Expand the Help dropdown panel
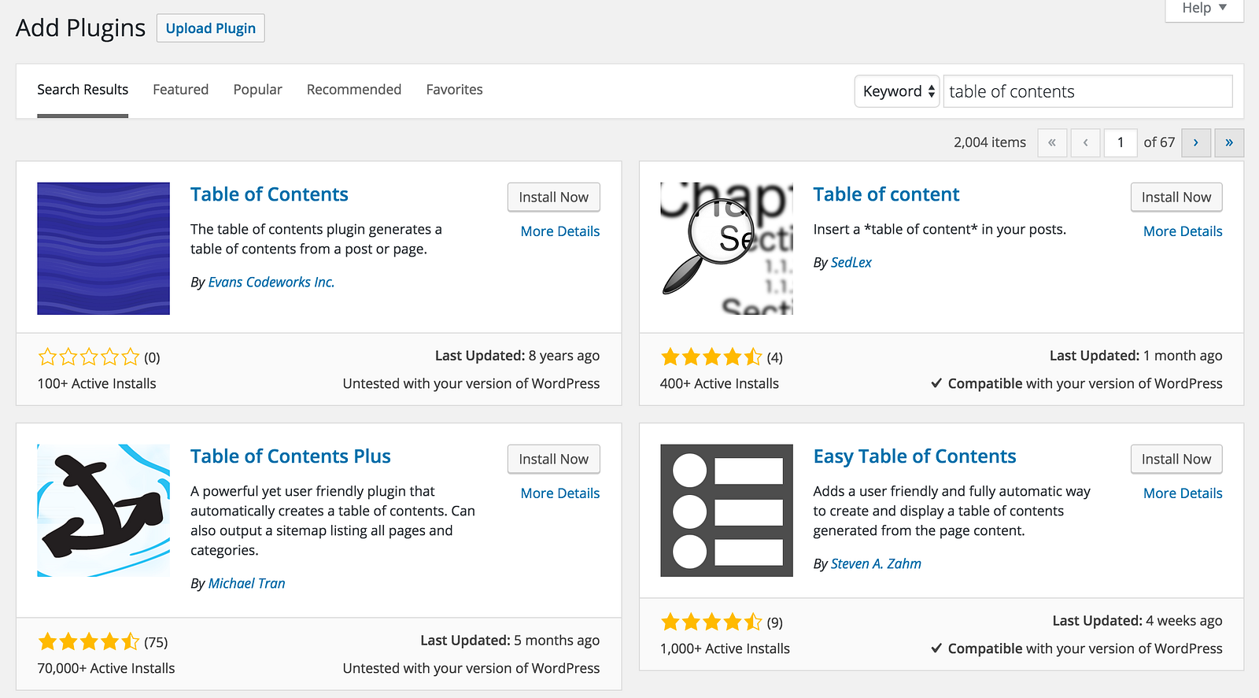 pos(1204,8)
